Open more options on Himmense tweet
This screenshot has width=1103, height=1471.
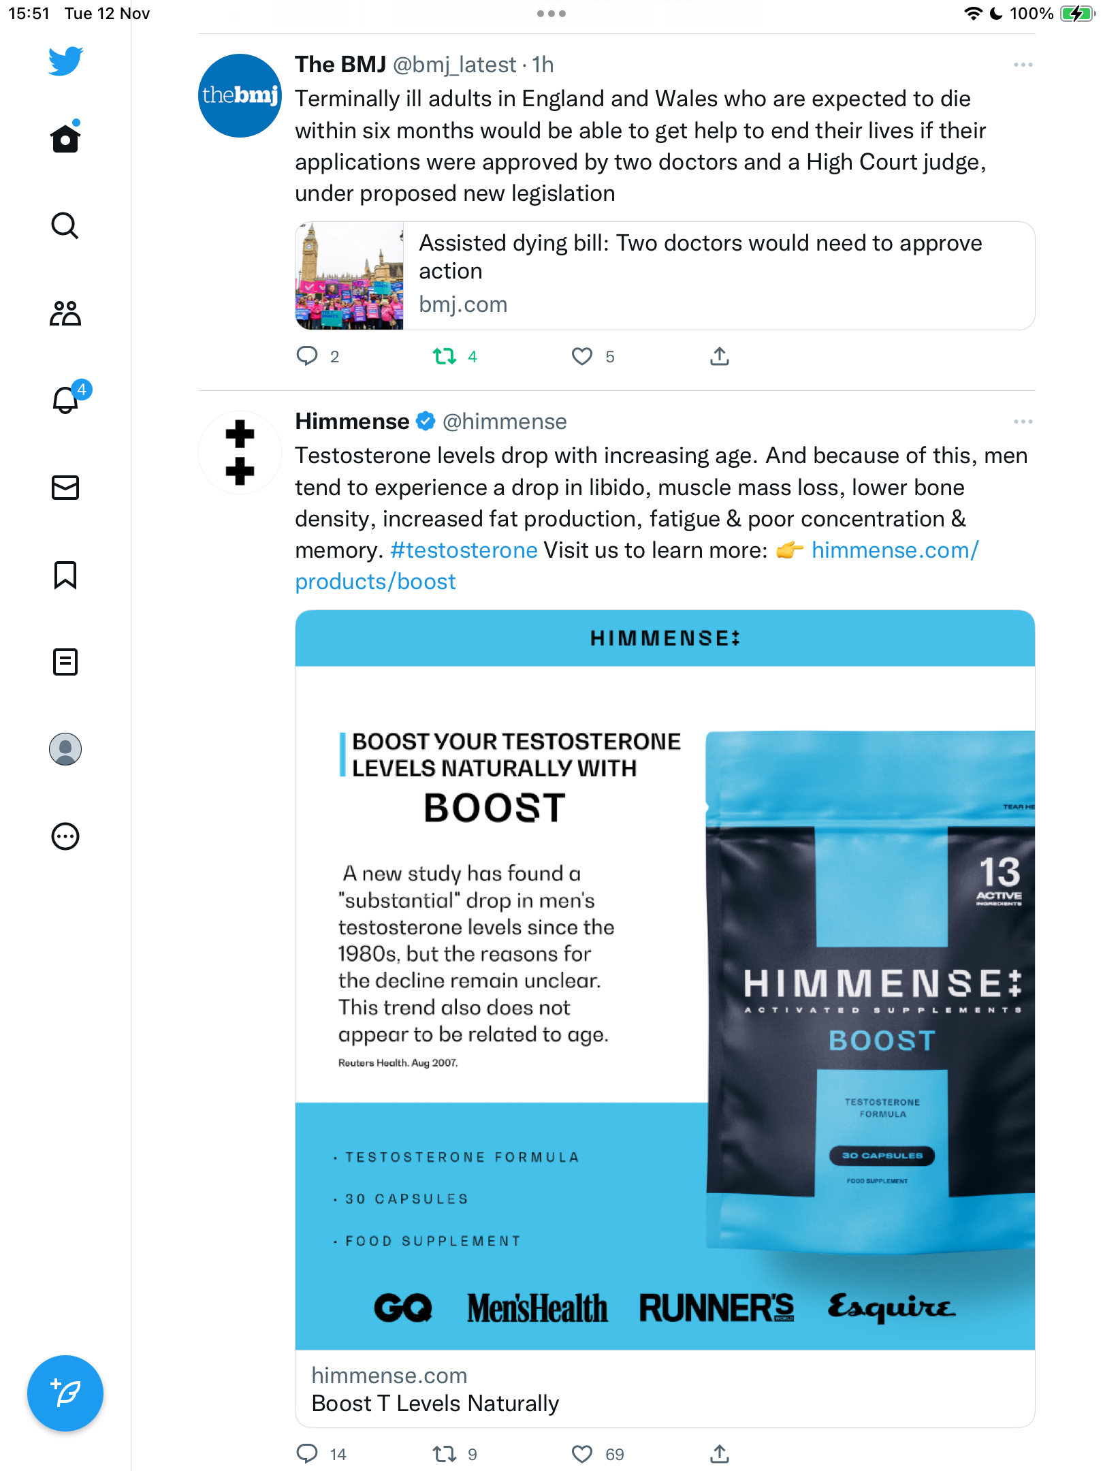point(1023,422)
